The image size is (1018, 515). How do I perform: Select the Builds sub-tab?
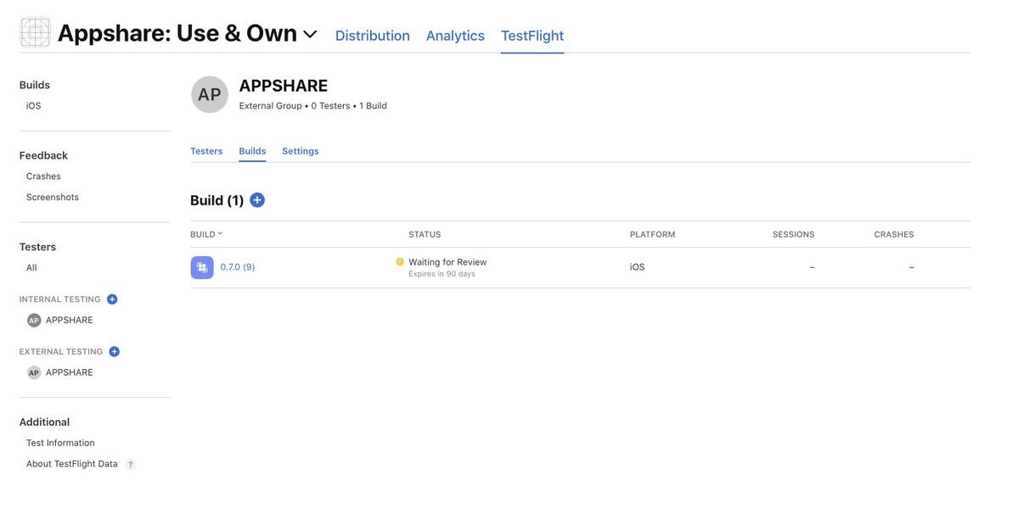coord(252,151)
